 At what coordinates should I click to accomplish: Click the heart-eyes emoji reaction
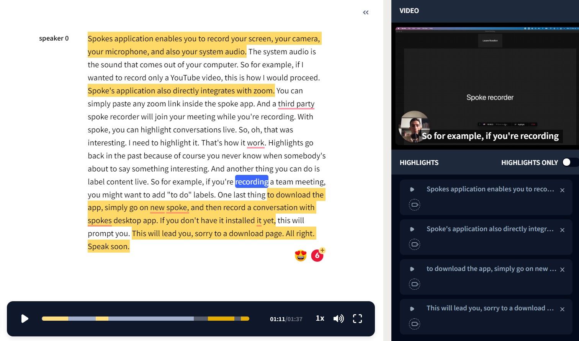click(301, 256)
